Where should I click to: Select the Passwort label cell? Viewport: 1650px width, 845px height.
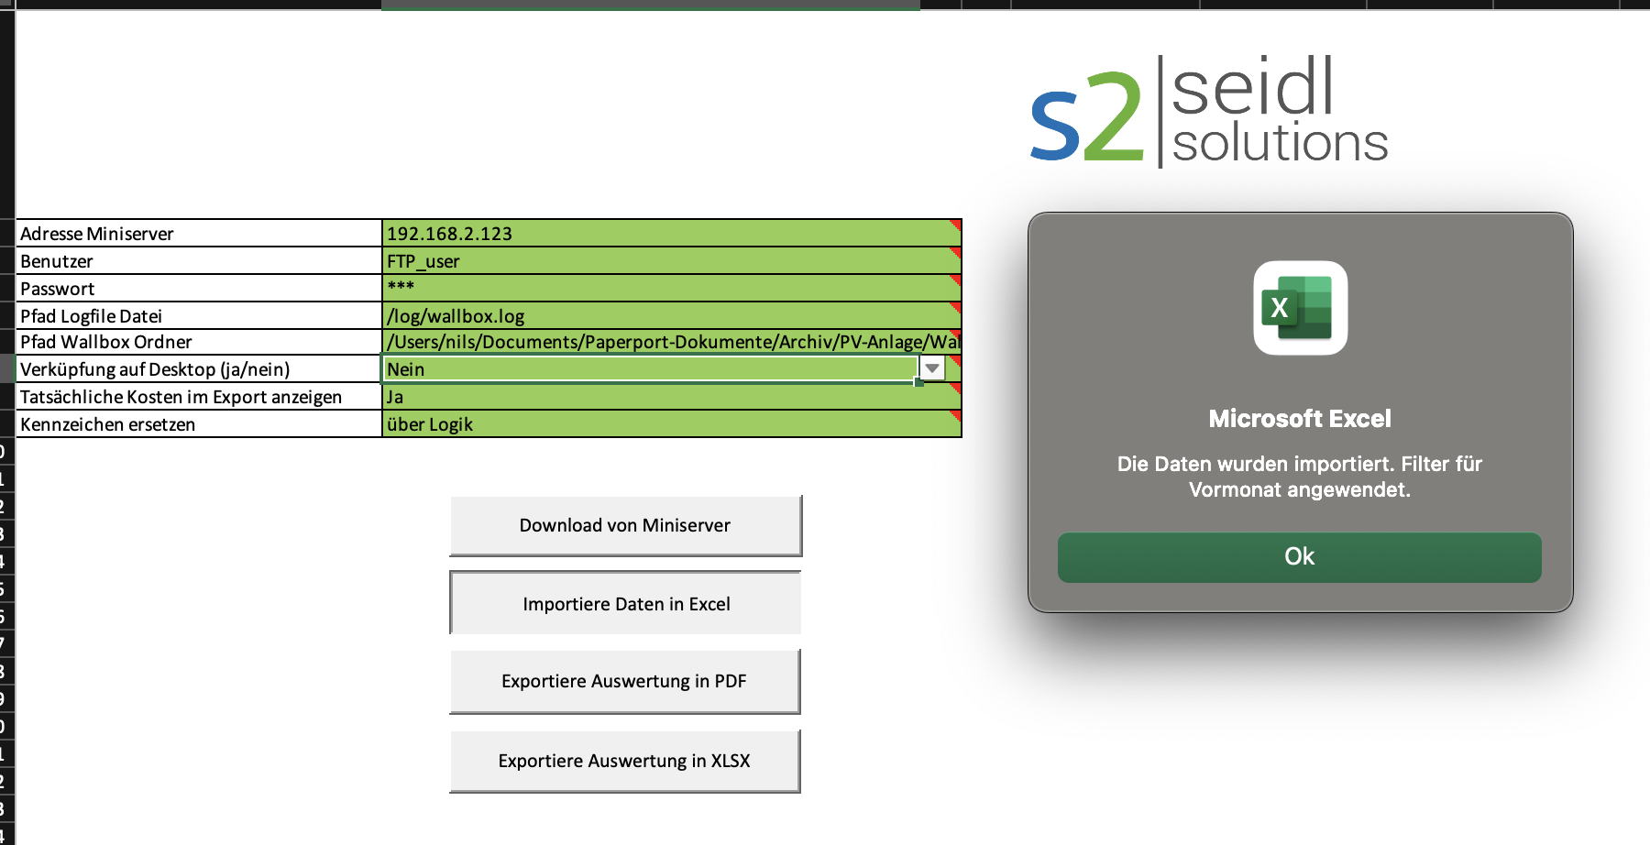tap(199, 288)
